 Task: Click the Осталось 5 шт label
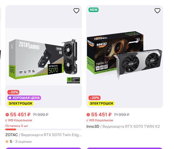tap(17, 126)
